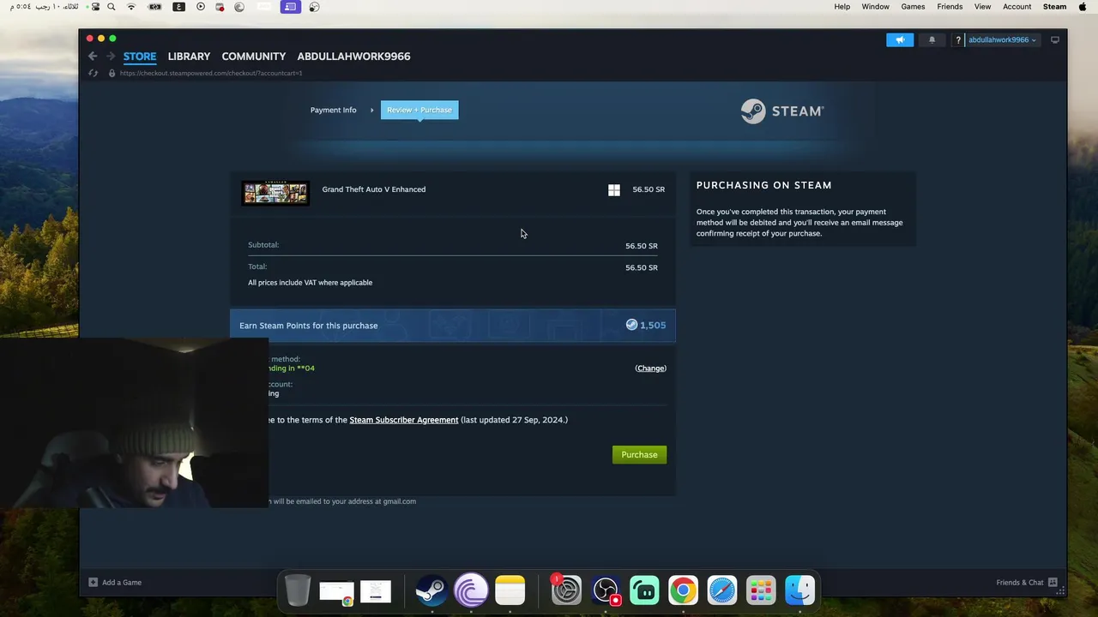This screenshot has width=1098, height=617.
Task: Open the Steam announcements megaphone button
Action: 900,40
